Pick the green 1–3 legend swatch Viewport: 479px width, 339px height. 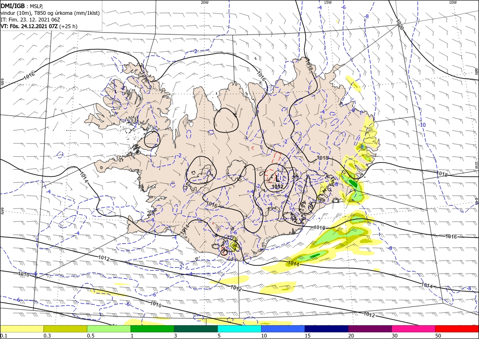152,328
